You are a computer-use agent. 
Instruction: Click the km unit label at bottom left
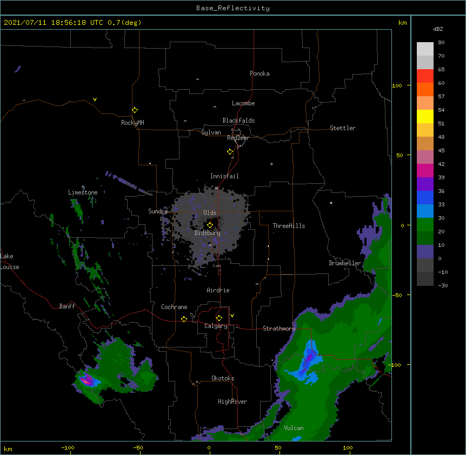tap(8, 449)
